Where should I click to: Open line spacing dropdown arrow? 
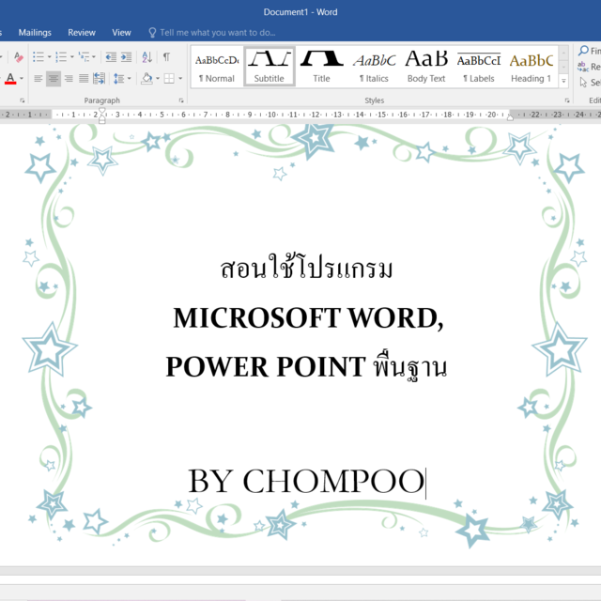coord(130,79)
